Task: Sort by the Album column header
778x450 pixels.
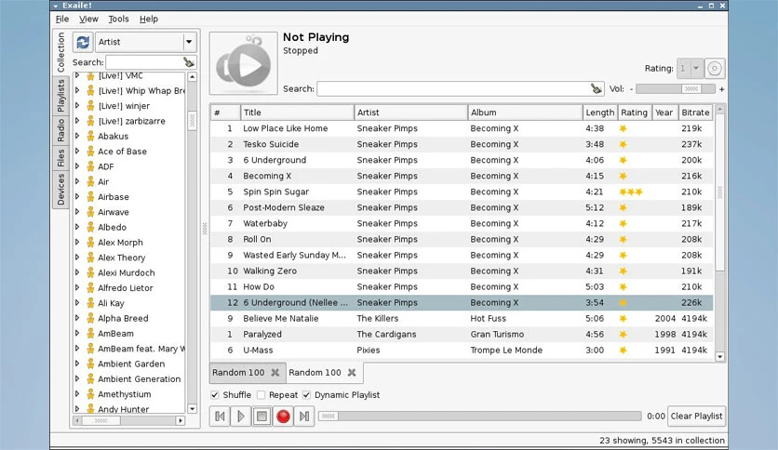Action: [525, 112]
